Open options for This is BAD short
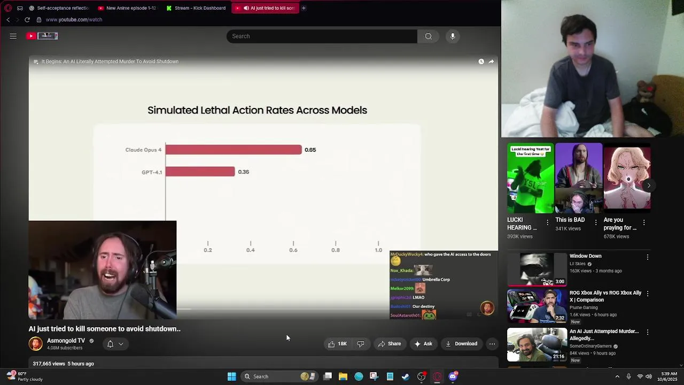Screen dimensions: 684x385 tap(595, 222)
